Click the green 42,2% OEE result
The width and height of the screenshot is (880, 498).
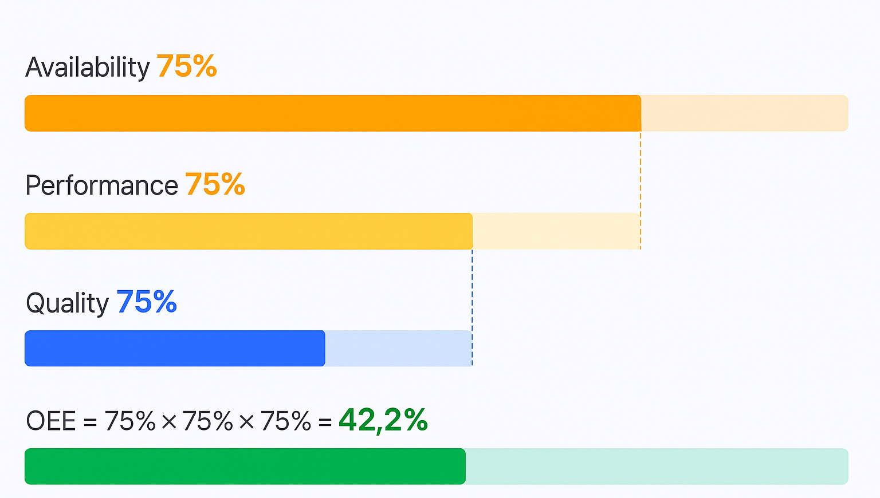point(383,420)
